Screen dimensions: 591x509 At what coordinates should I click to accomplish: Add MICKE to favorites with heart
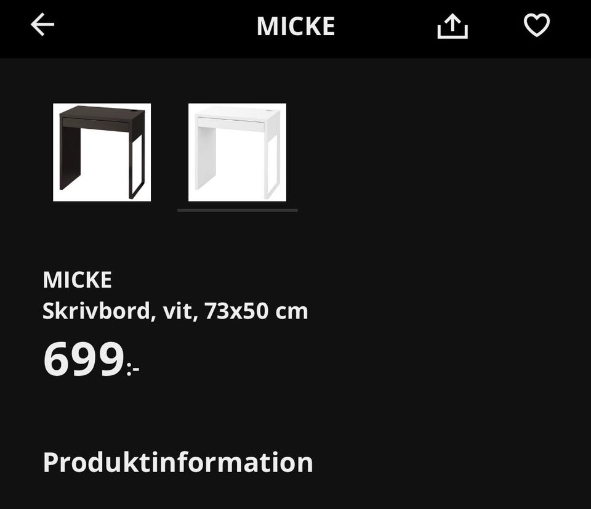536,26
